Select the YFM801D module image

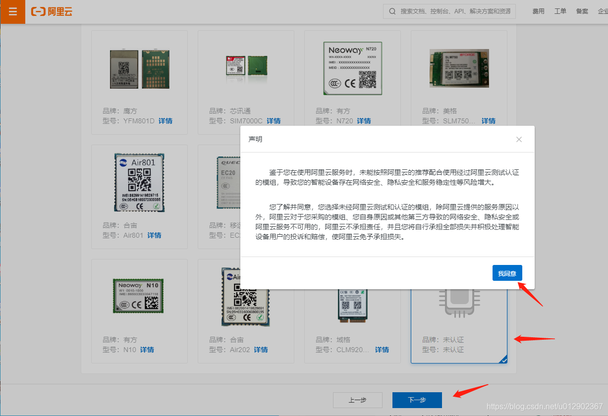(x=140, y=69)
